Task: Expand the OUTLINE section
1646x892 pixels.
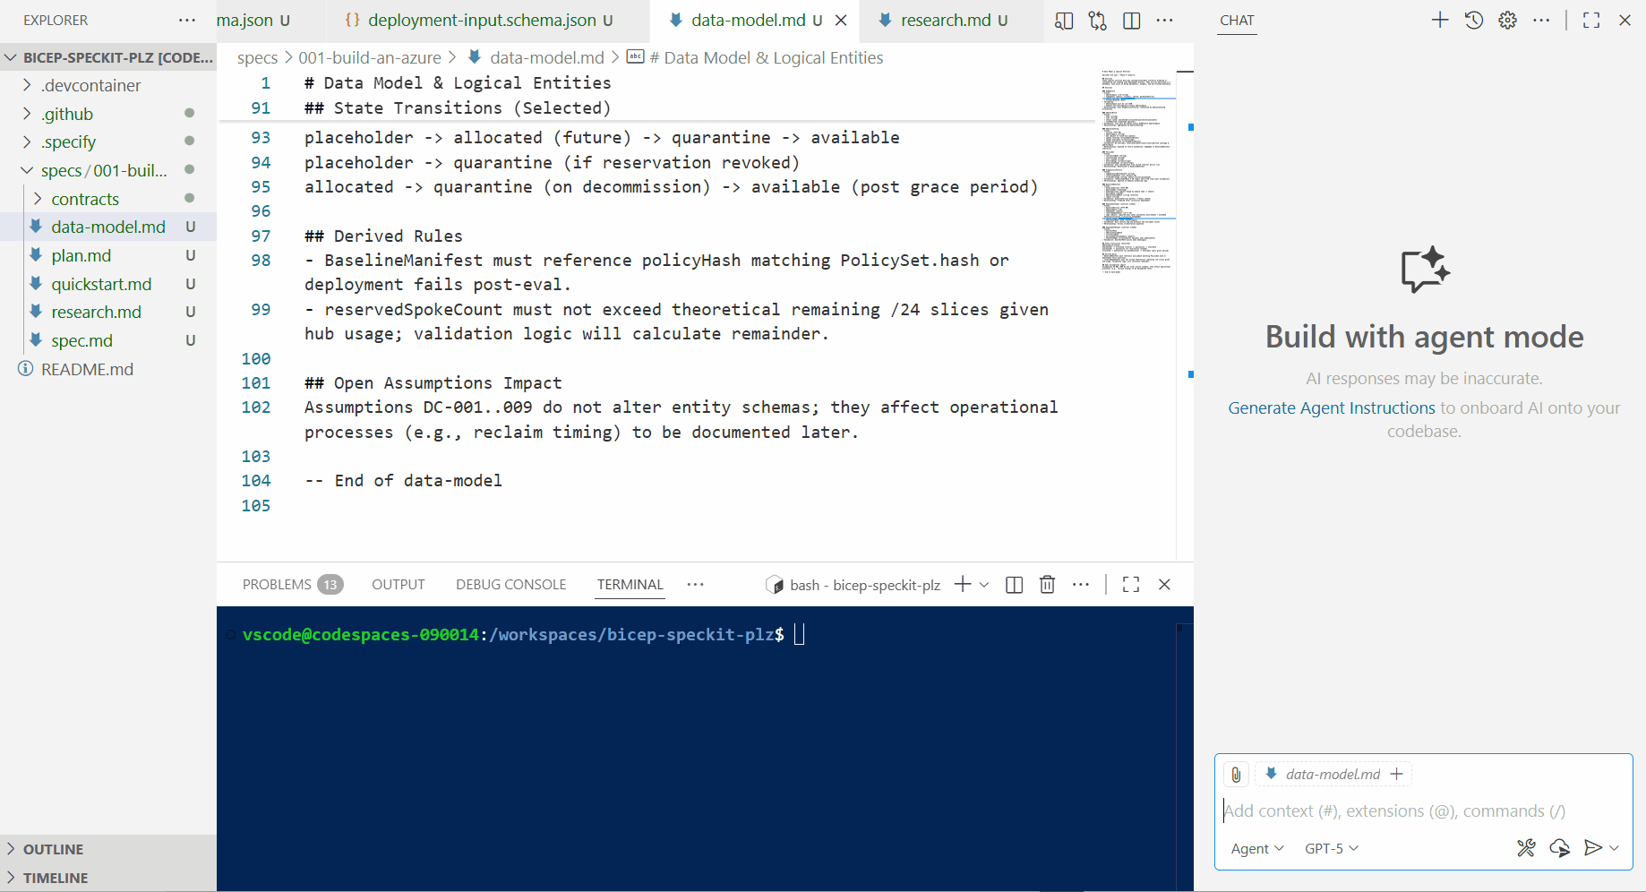Action: click(54, 849)
